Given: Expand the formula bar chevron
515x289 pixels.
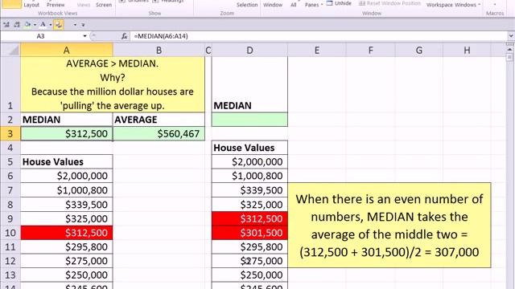Looking at the screenshot, I should (x=510, y=36).
